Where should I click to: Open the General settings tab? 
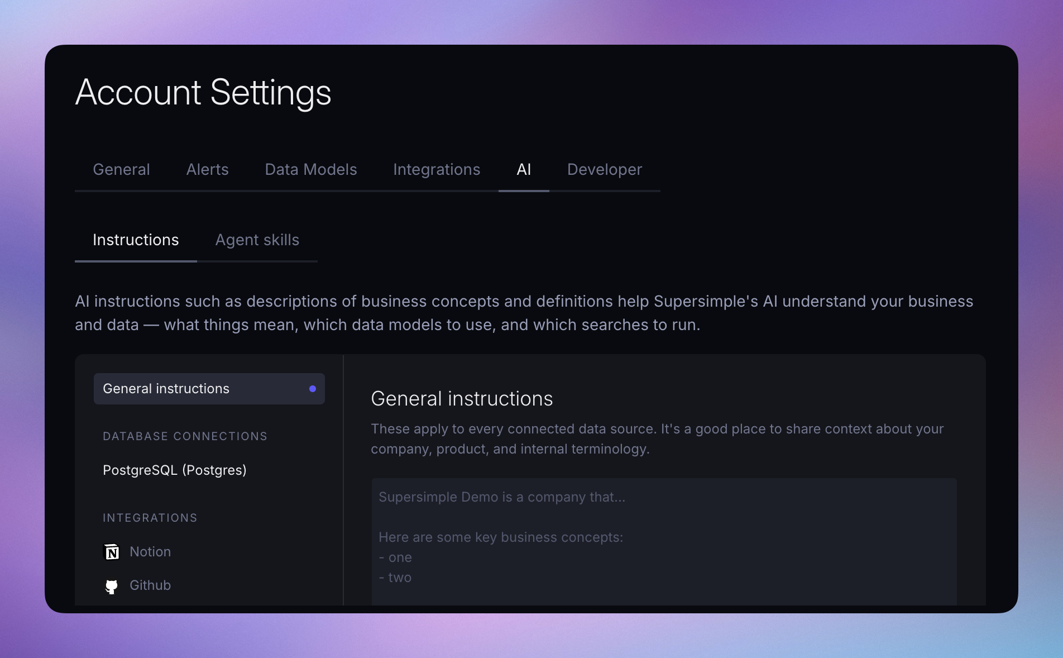click(121, 169)
